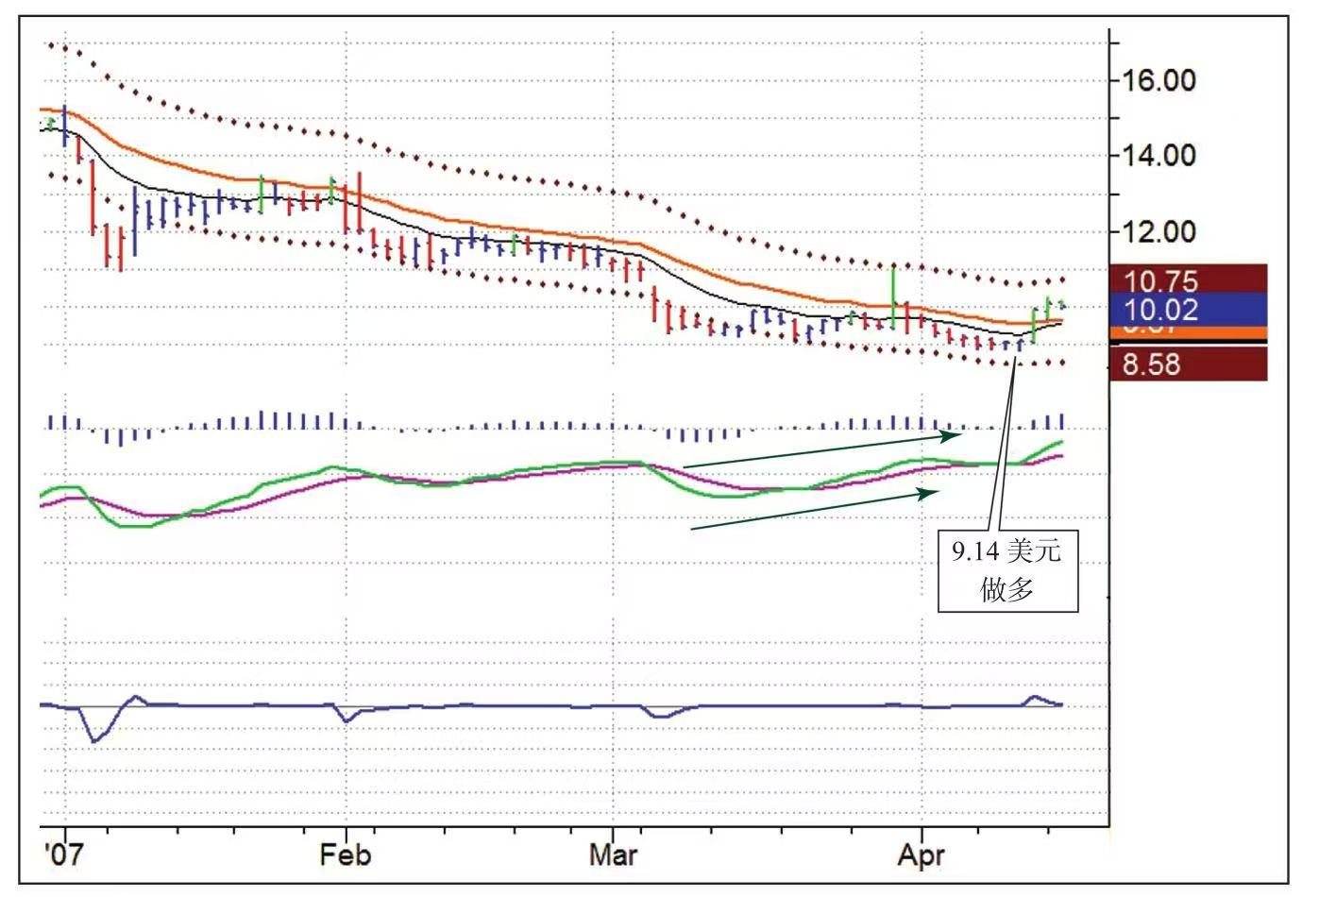The height and width of the screenshot is (897, 1319).
Task: Select the 14.00 axis label
Action: pos(1158,155)
